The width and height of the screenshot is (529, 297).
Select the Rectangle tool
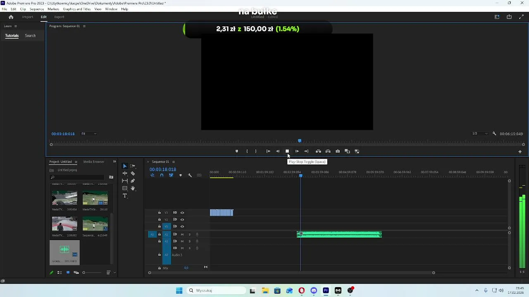tap(125, 188)
